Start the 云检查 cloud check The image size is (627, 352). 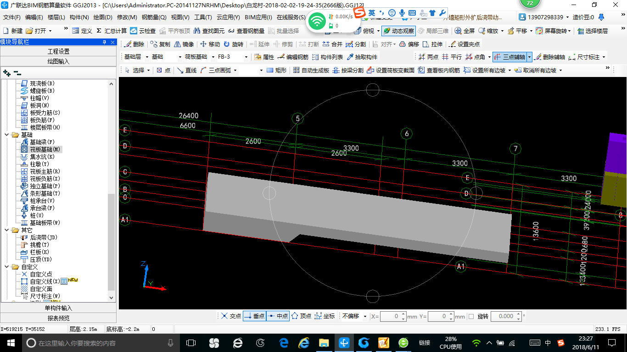click(143, 31)
